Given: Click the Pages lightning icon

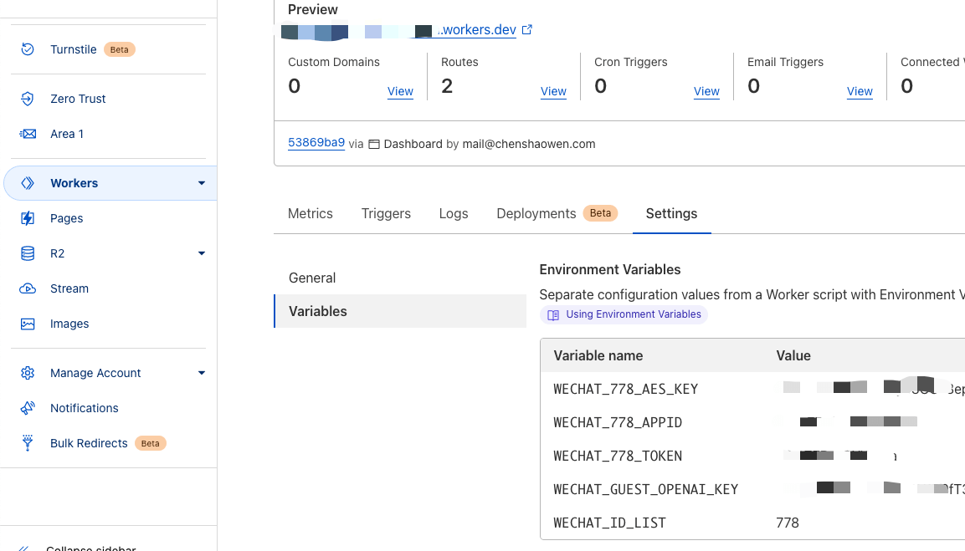Looking at the screenshot, I should click(x=28, y=218).
